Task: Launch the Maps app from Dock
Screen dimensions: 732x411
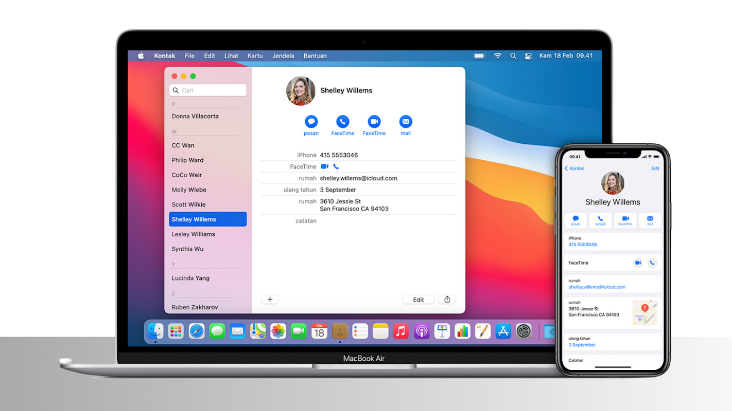Action: click(258, 331)
